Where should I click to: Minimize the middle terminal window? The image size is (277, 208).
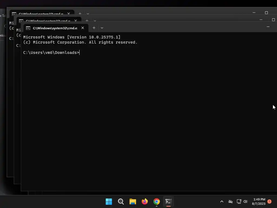pos(261,19)
